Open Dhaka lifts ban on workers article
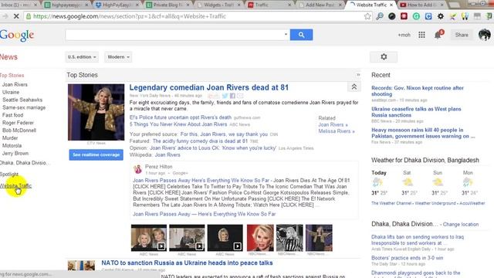The image size is (494, 278). (418, 240)
